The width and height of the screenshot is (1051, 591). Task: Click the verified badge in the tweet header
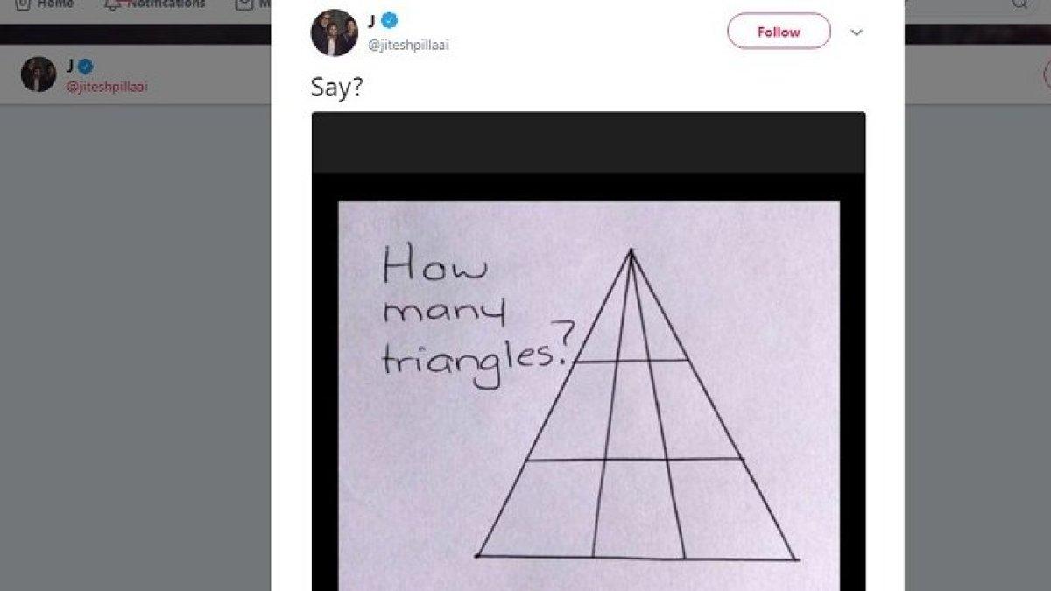(388, 21)
